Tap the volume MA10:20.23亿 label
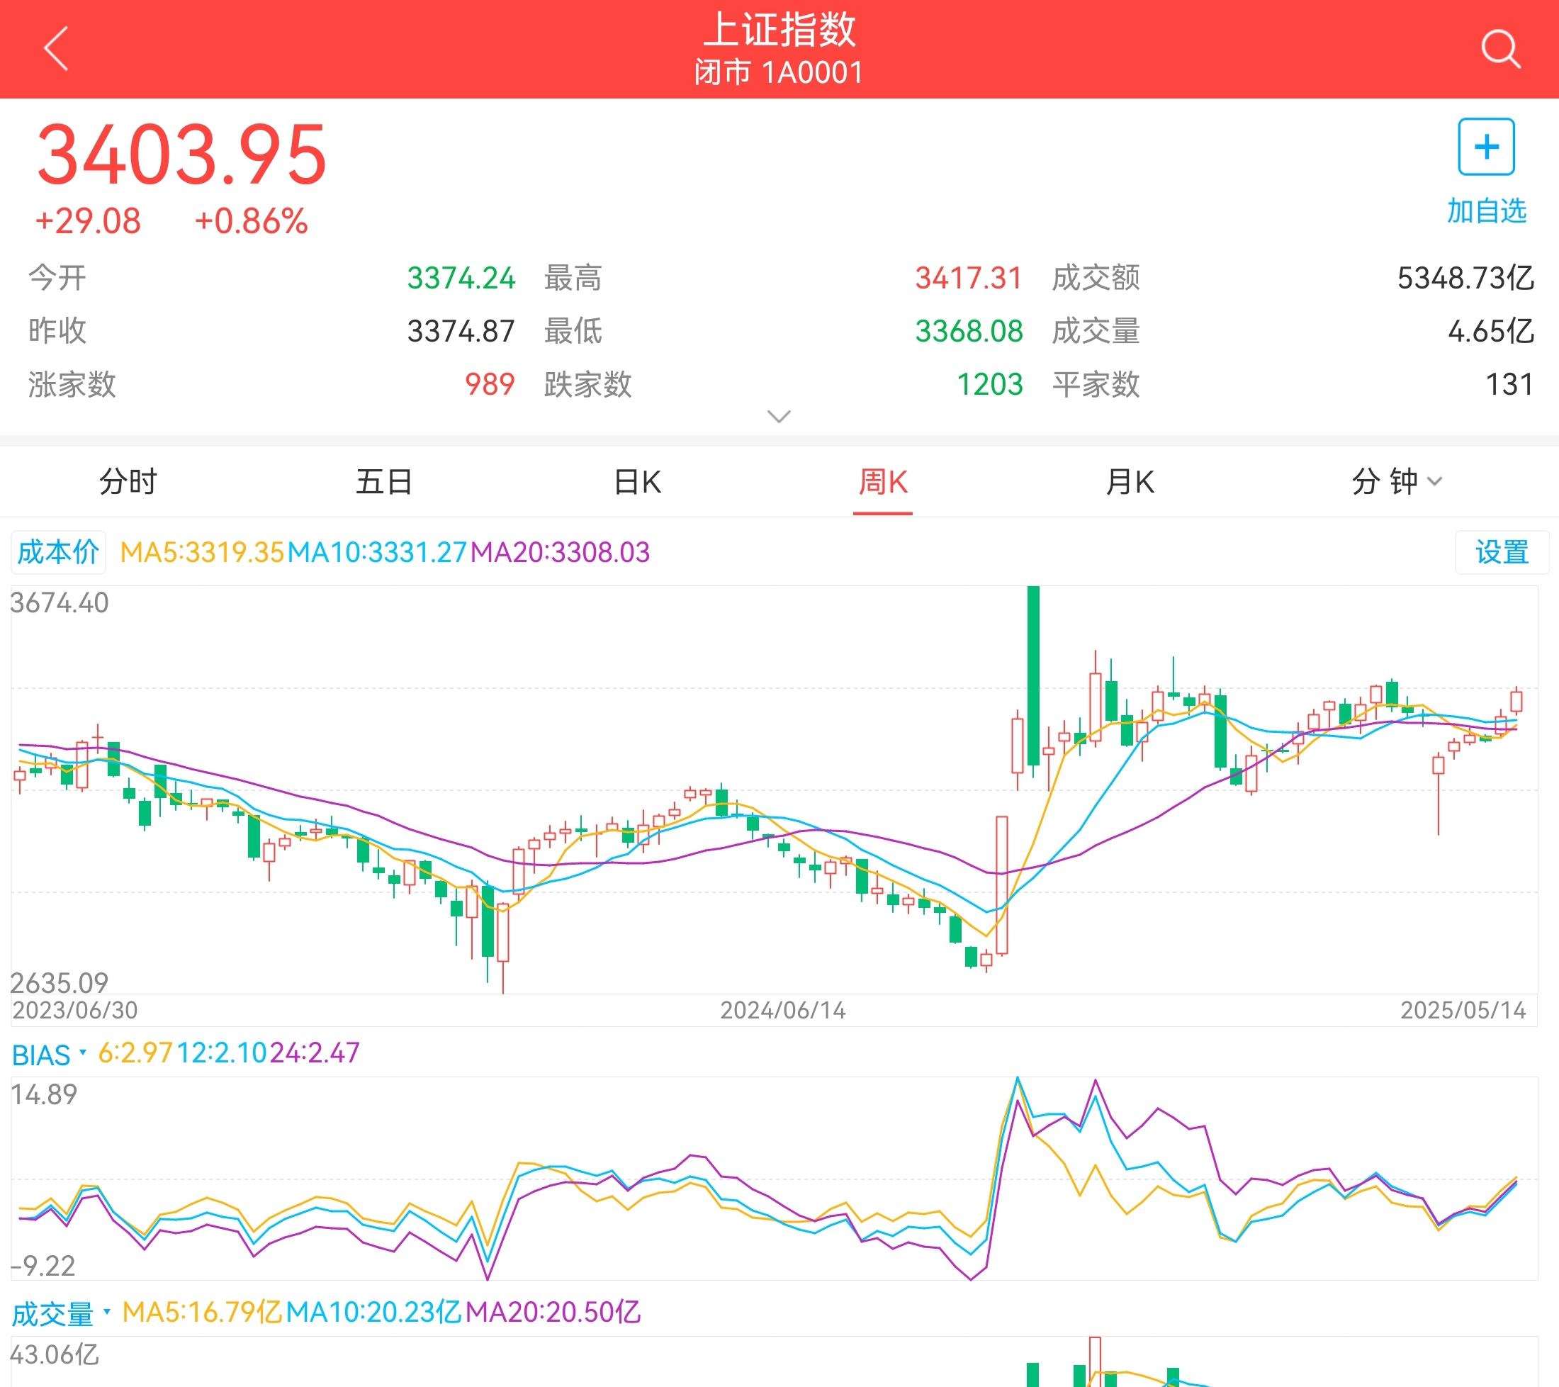 point(373,1313)
